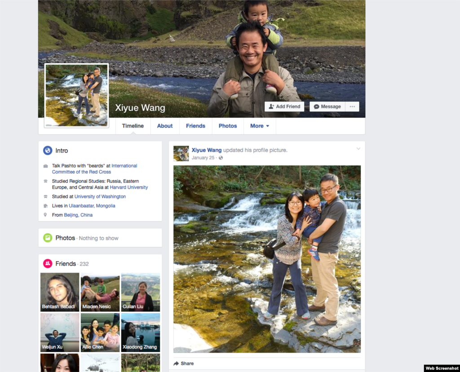Expand the post options chevron
460x372 pixels.
(x=358, y=149)
